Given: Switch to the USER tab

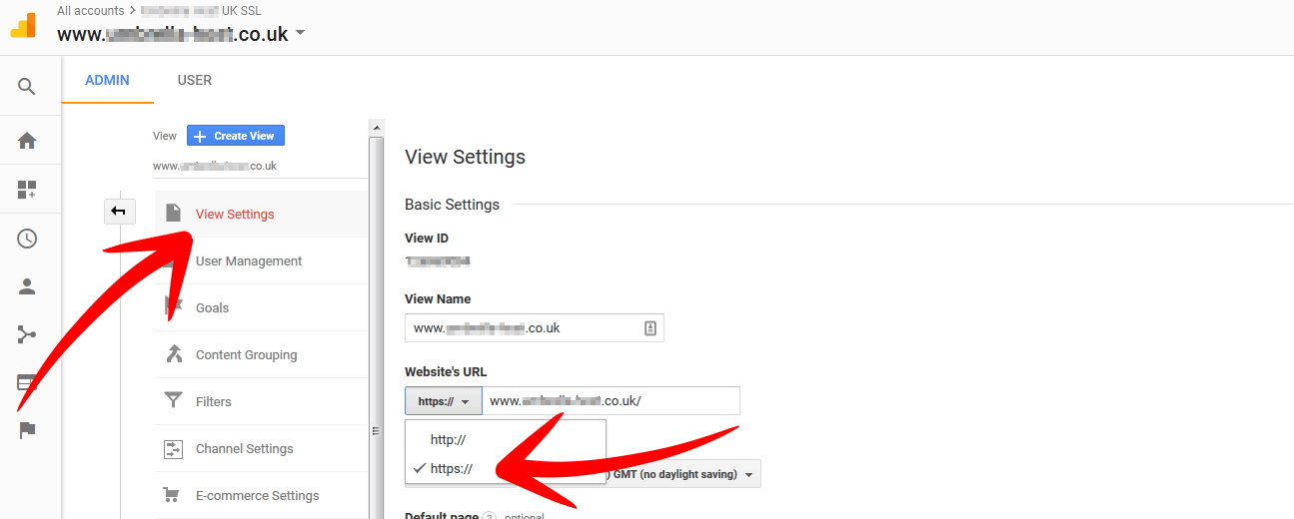Looking at the screenshot, I should pos(195,80).
